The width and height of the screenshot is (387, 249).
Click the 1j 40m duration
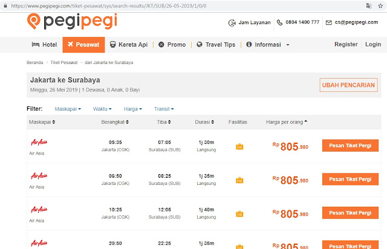click(x=206, y=210)
